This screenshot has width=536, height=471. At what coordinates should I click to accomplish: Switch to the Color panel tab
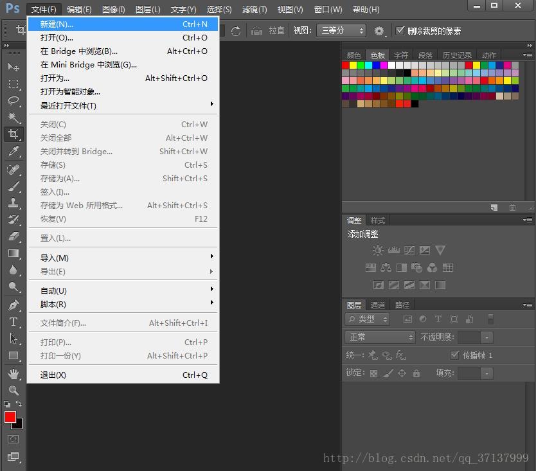[354, 55]
